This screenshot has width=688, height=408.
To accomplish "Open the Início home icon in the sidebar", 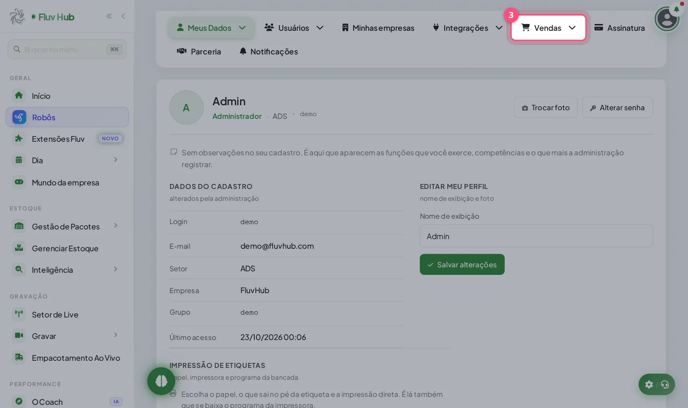I will [x=19, y=96].
